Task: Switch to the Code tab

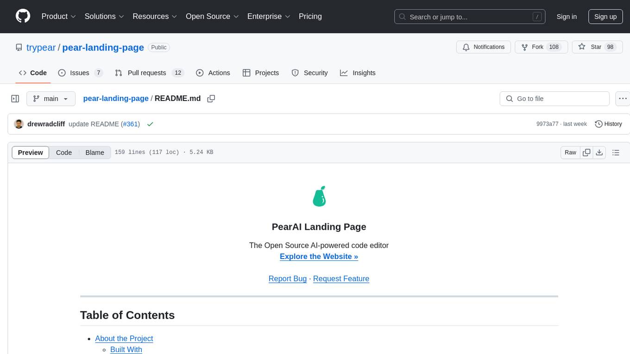Action: [33, 73]
